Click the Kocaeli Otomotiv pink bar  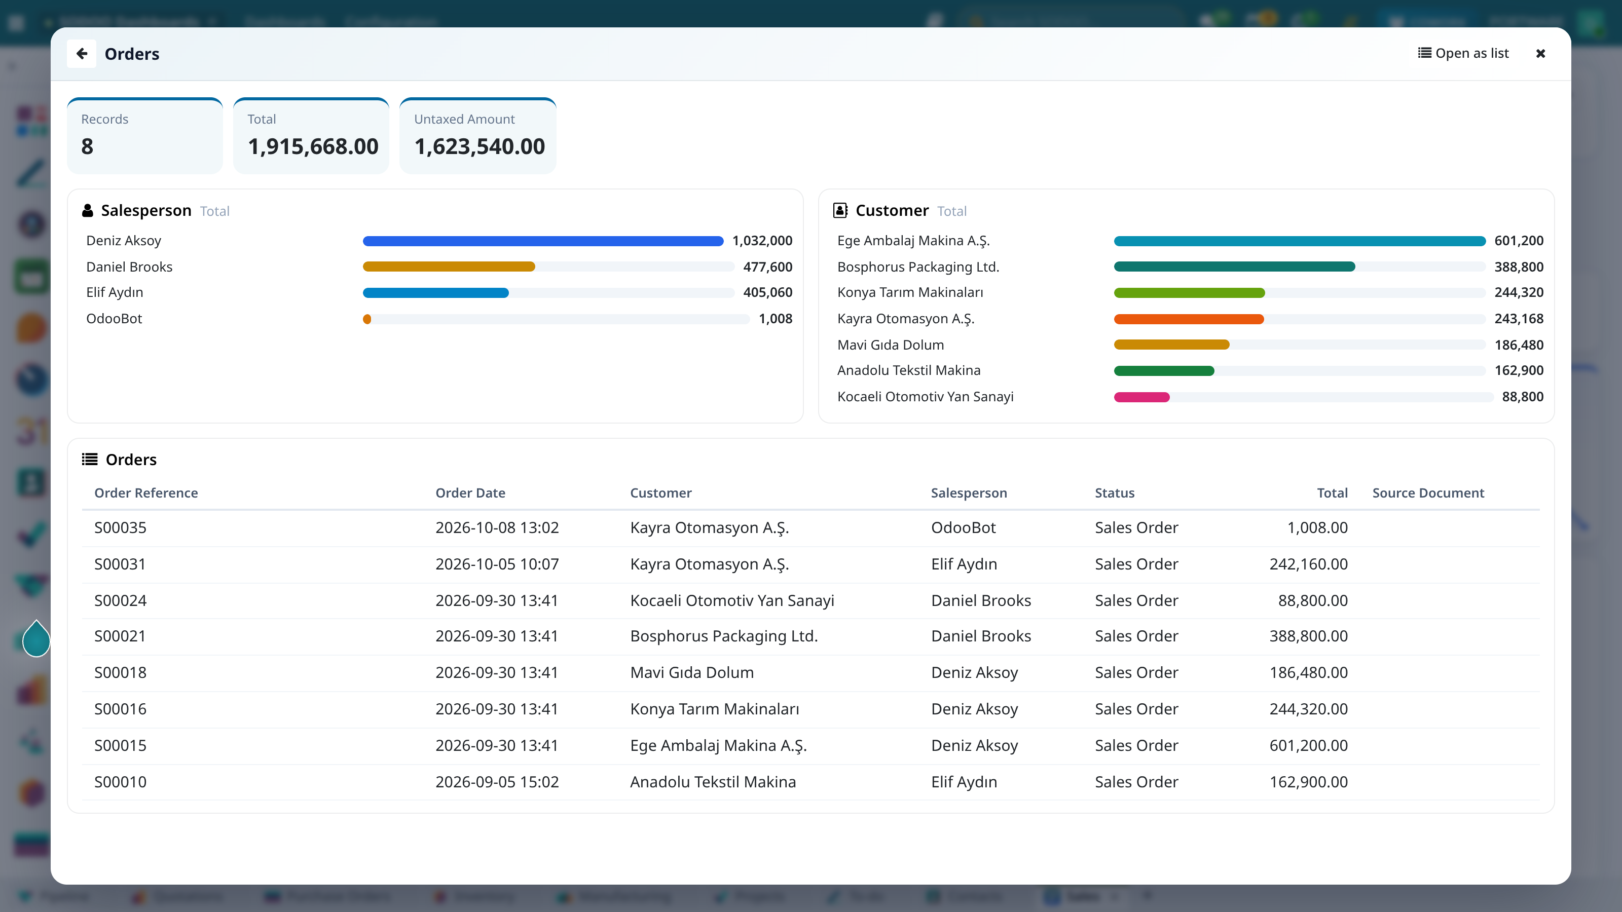pyautogui.click(x=1141, y=397)
